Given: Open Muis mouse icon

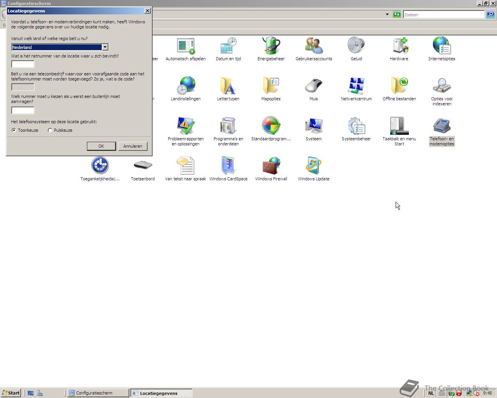Looking at the screenshot, I should [x=314, y=86].
